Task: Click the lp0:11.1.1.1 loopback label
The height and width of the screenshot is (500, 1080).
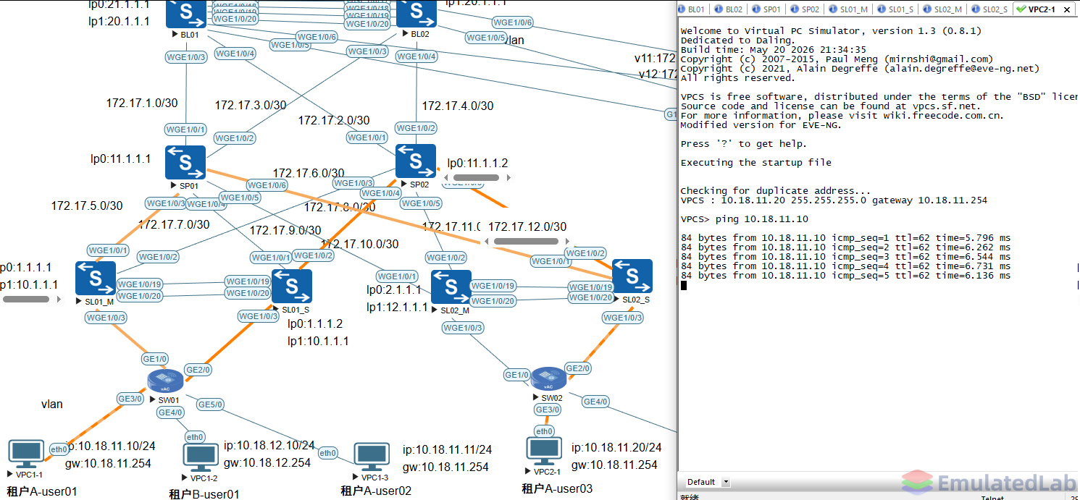Action: click(x=121, y=158)
